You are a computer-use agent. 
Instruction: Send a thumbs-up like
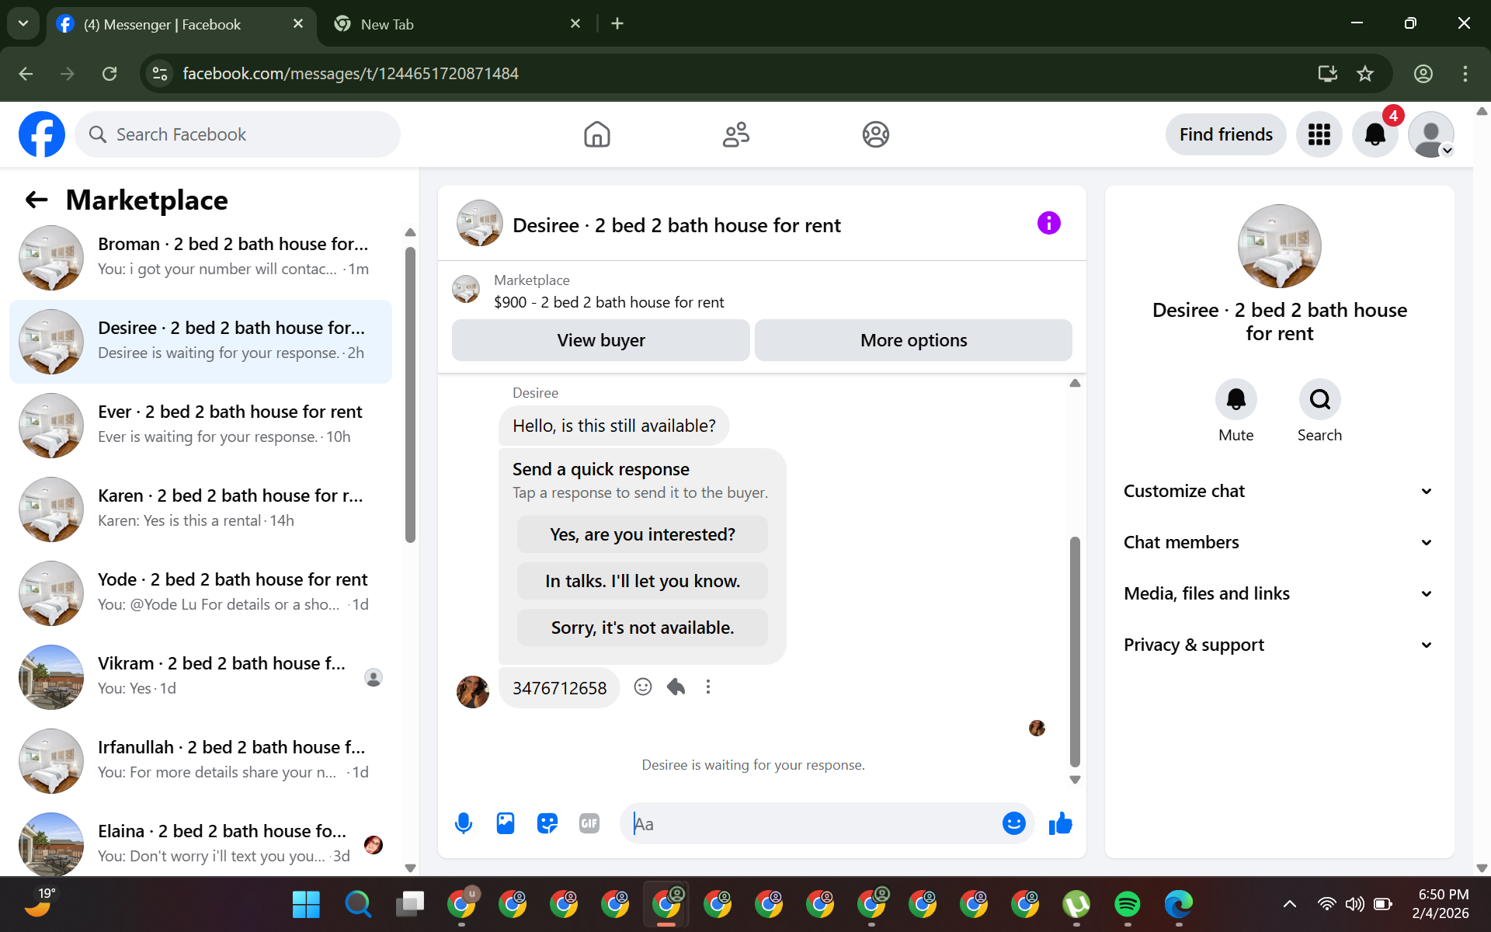click(1060, 823)
